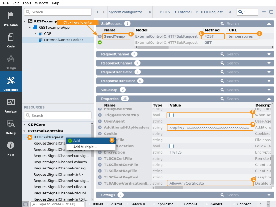The image size is (276, 207).
Task: Open the Help mode icon
Action: coord(11,148)
